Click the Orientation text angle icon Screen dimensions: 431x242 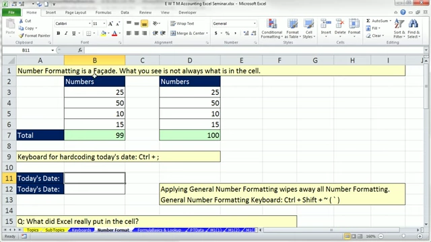[x=156, y=24]
